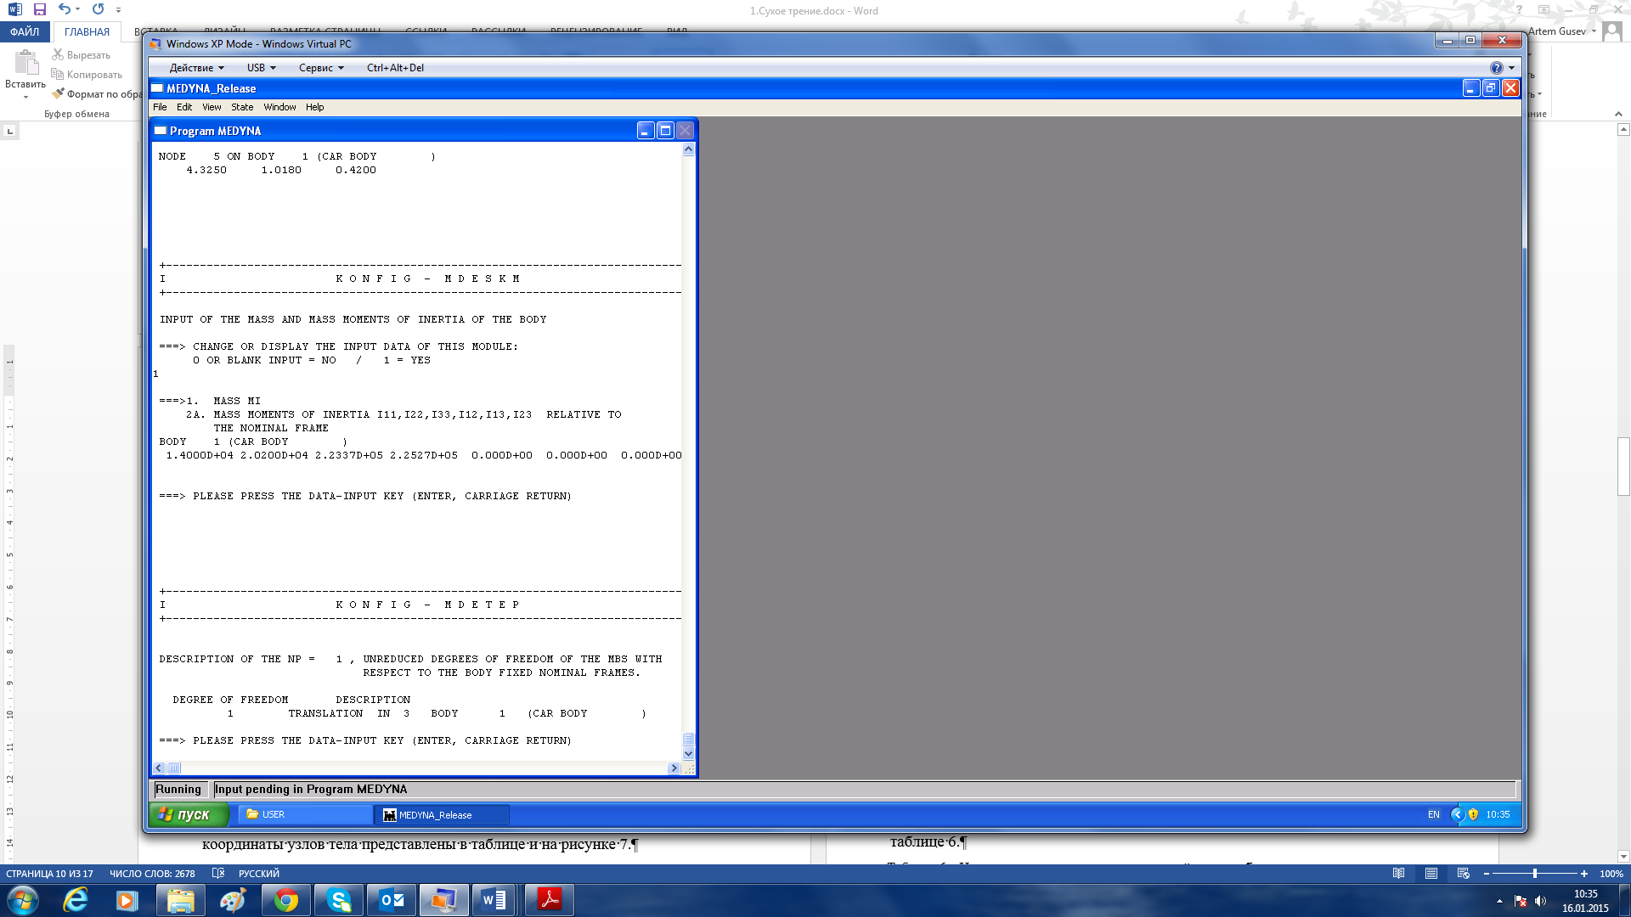Open the undo history dropdown arrow in Word
Viewport: 1631px width, 917px height.
coord(77,9)
